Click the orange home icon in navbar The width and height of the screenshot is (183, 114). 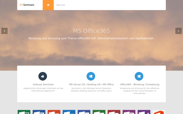[x=48, y=5]
